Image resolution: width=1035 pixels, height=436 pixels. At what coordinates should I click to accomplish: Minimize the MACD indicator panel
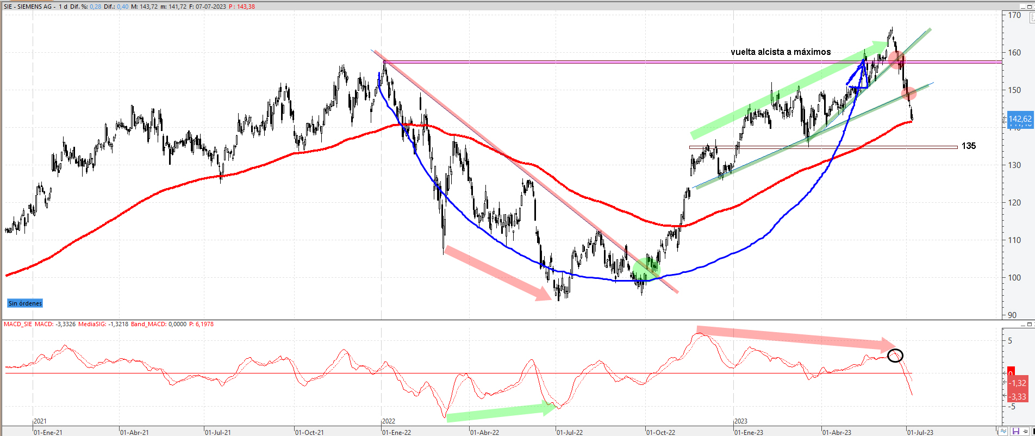click(x=1022, y=325)
